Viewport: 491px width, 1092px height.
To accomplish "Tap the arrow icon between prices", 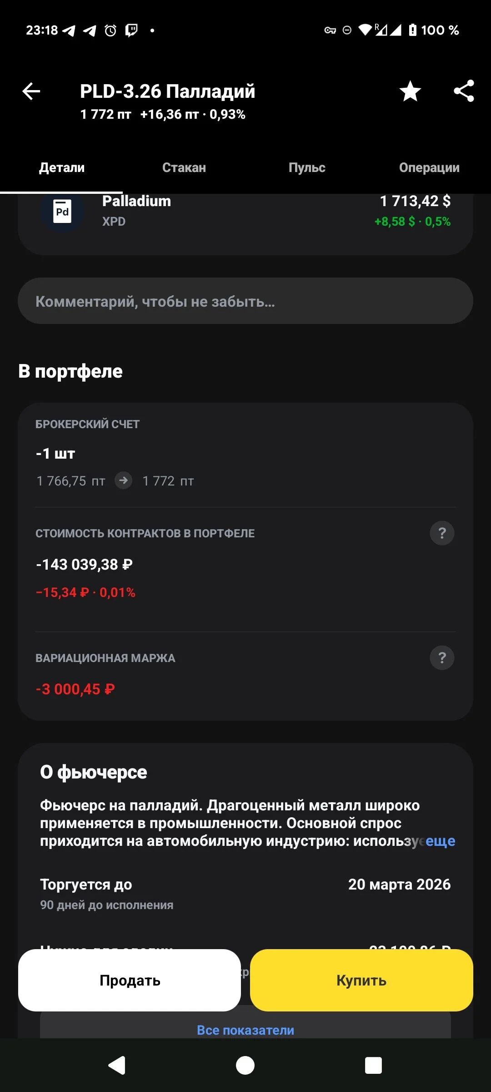I will coord(123,480).
